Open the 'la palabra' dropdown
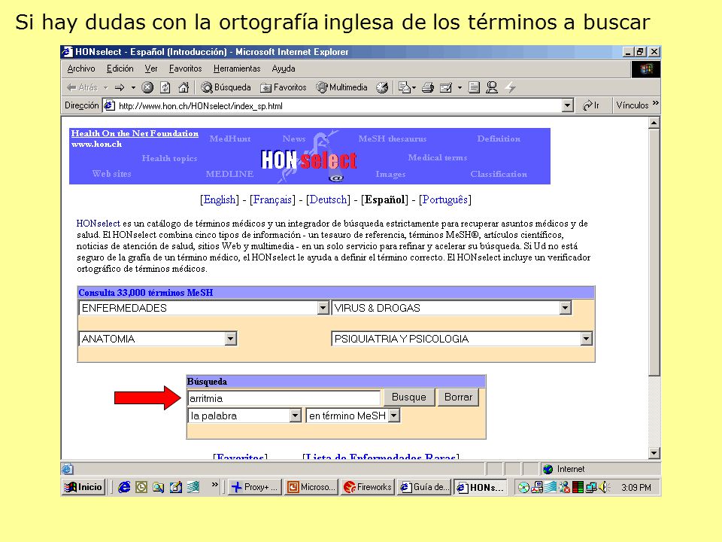Image resolution: width=722 pixels, height=542 pixels. coord(244,416)
